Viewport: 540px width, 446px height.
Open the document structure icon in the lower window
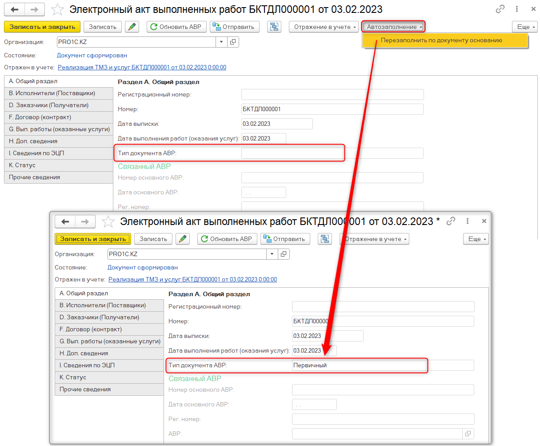click(325, 239)
